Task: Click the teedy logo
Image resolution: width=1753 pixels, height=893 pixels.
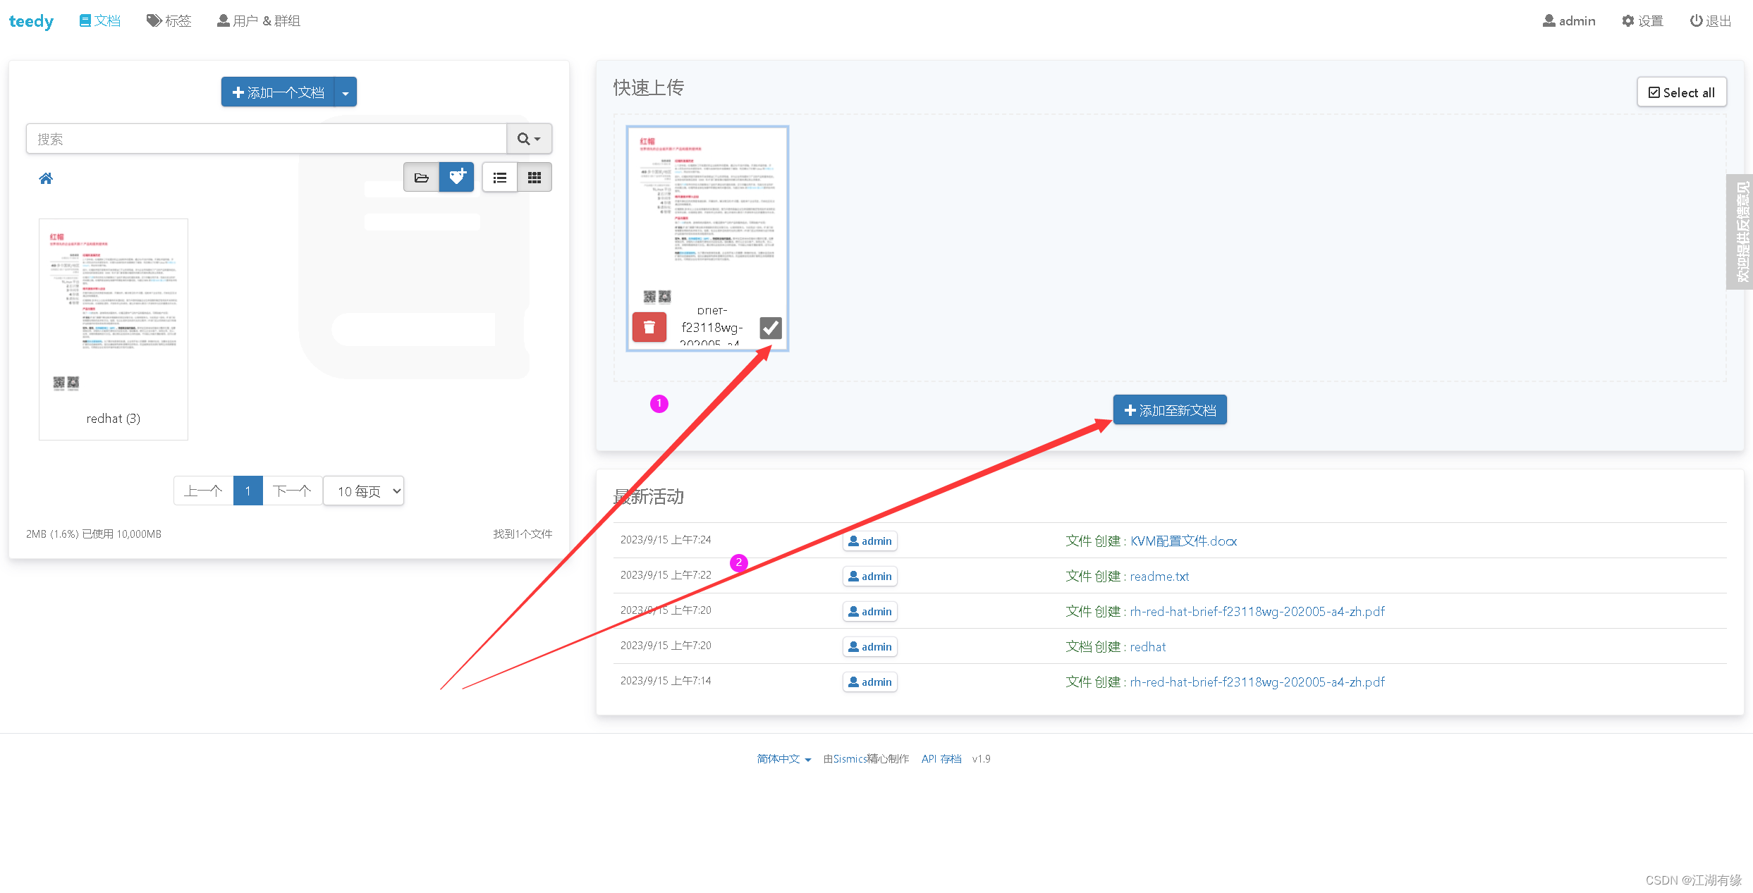Action: coord(31,21)
